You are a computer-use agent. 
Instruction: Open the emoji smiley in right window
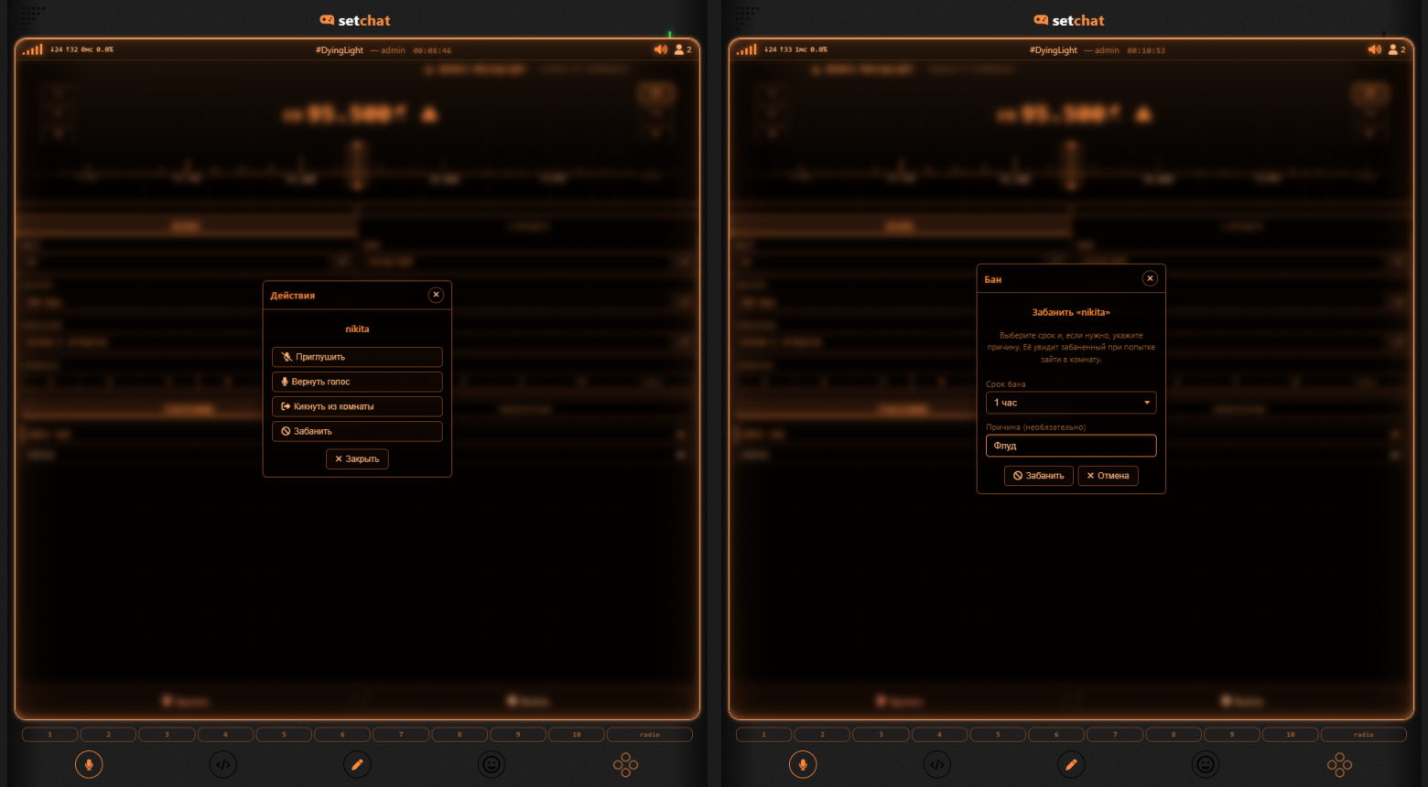(1206, 764)
